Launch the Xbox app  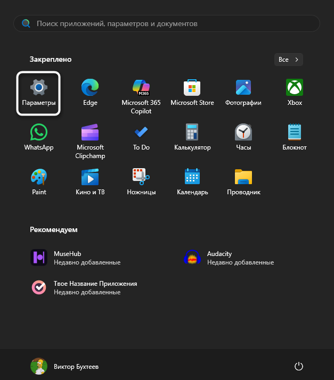click(295, 93)
